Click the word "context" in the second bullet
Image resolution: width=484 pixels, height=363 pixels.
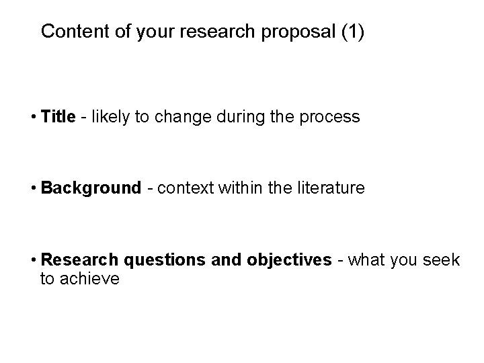[186, 188]
